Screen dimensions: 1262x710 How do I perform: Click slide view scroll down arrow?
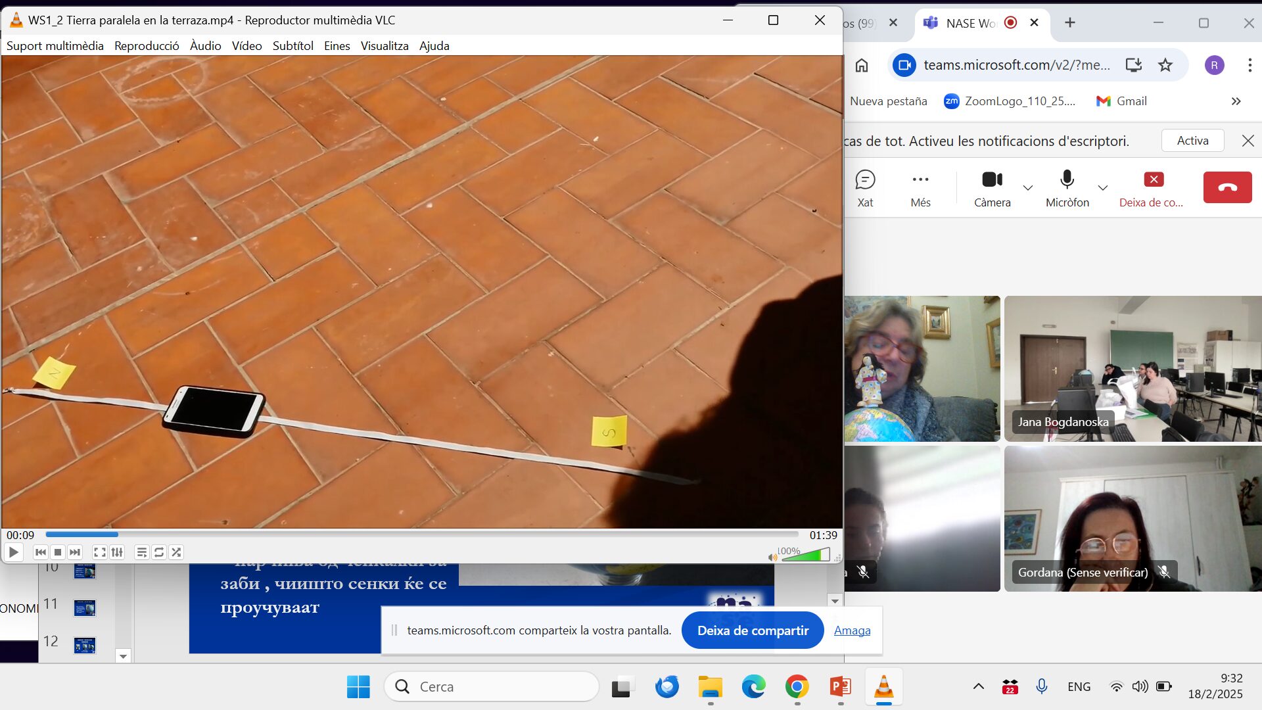point(835,601)
